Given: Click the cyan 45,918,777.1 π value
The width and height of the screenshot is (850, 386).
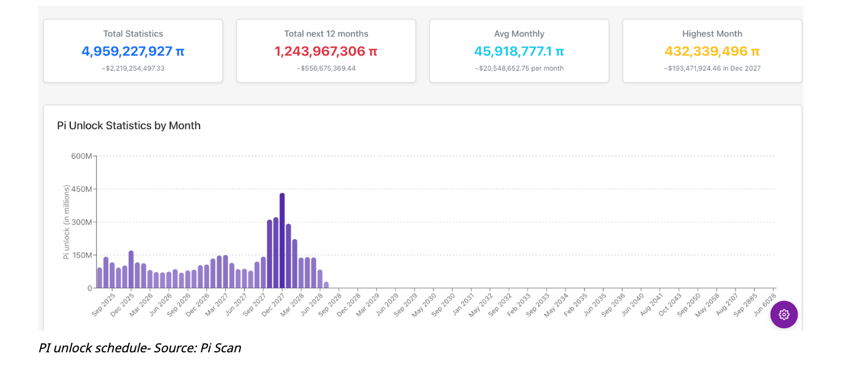Looking at the screenshot, I should click(x=519, y=52).
